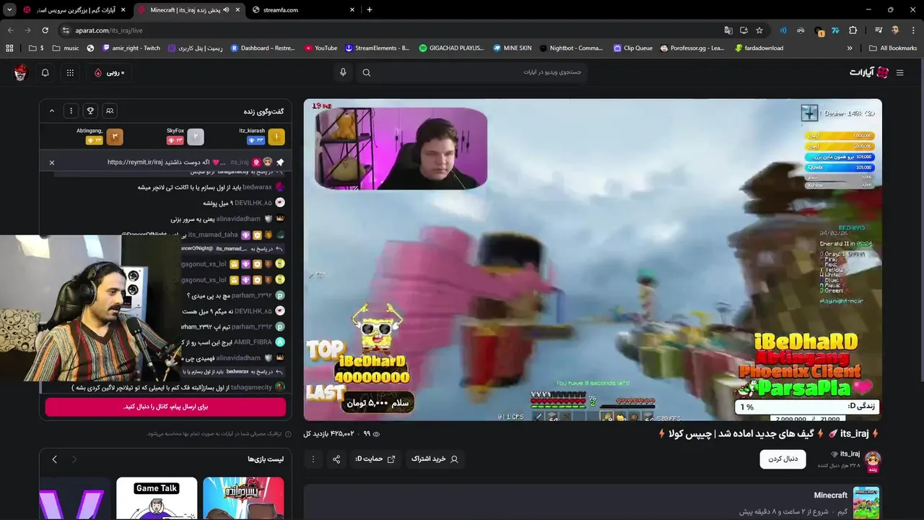Open the Aparat hamburger menu
This screenshot has height=520, width=924.
click(x=899, y=72)
